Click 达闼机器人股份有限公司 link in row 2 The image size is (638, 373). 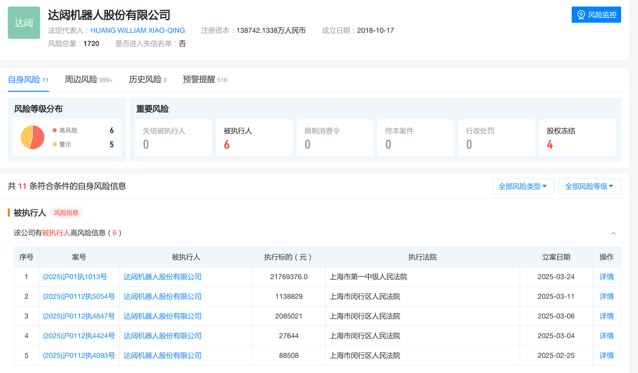163,297
